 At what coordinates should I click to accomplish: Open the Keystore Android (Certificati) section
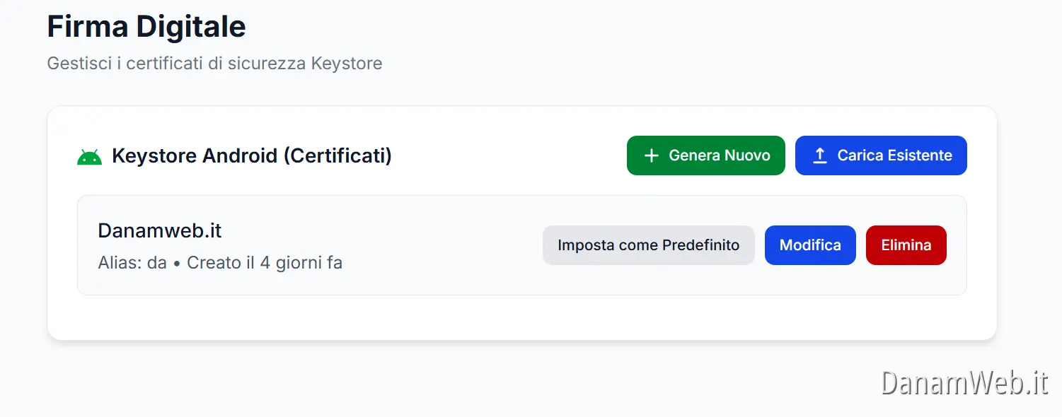[251, 155]
